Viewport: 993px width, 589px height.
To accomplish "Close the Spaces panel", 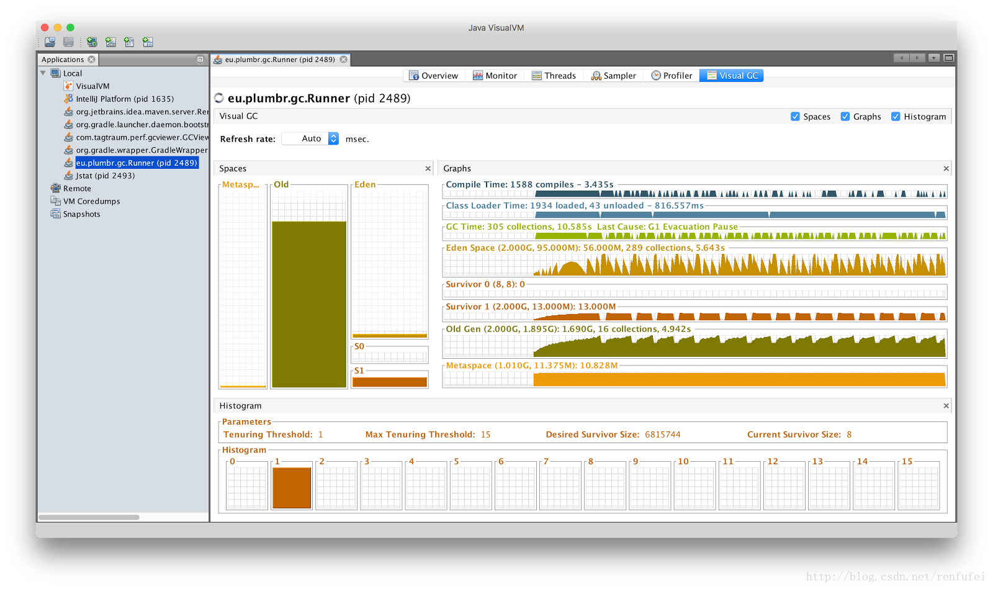I will click(428, 169).
